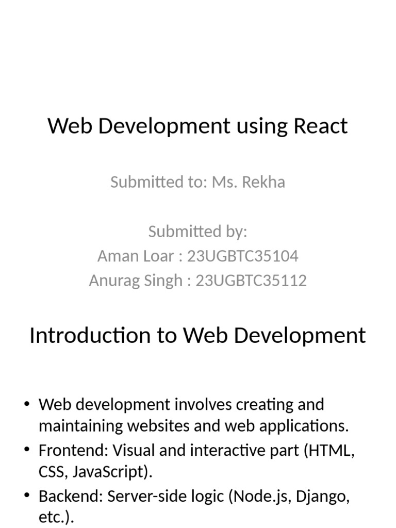396x528 pixels.
Task: Click line 'maintaining websites and web applications.'
Action: 194,426
